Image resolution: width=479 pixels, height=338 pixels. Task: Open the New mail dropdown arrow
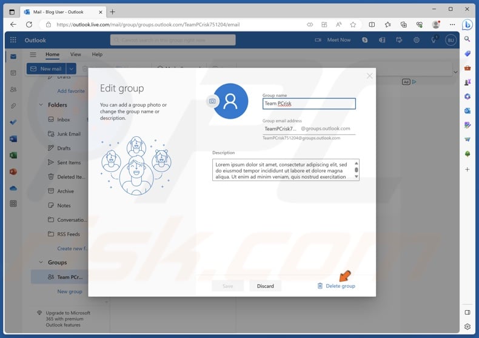pos(71,68)
